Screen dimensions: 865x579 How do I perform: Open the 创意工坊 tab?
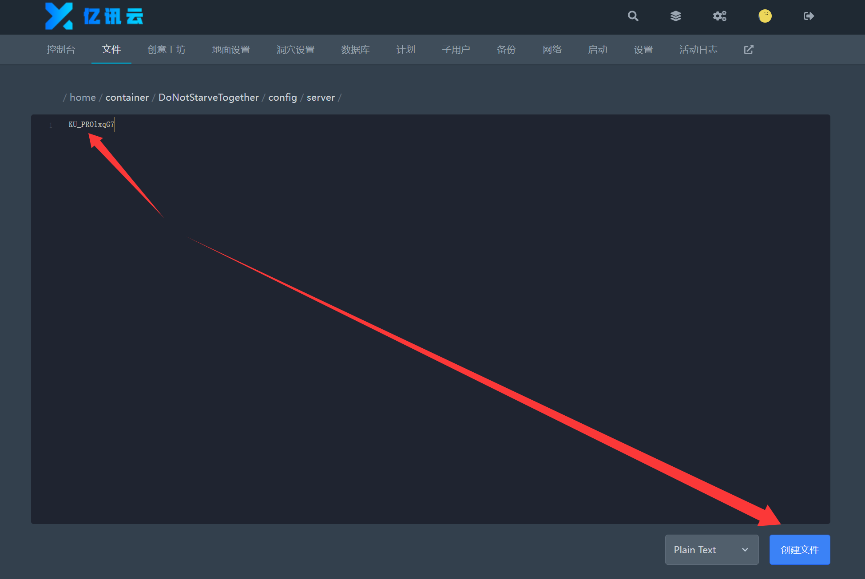[x=166, y=50]
